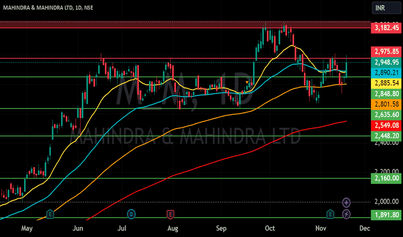Image resolution: width=403 pixels, height=237 pixels.
Task: Click the Nov label on time axis
Action: 321,228
